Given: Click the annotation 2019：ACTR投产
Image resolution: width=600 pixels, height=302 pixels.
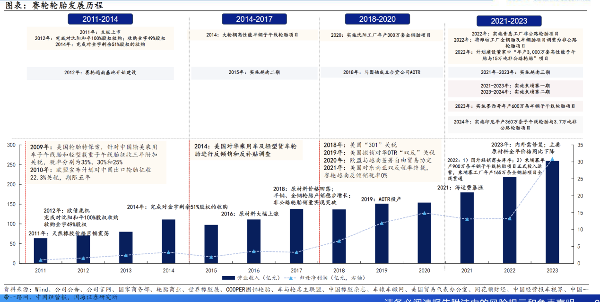Looking at the screenshot, I should (381, 199).
